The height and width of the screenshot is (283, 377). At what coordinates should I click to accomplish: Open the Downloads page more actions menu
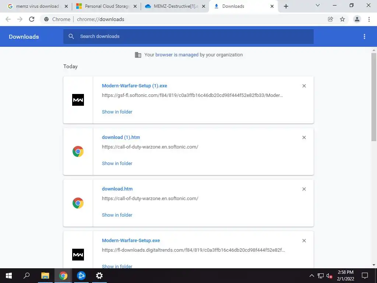coord(364,36)
